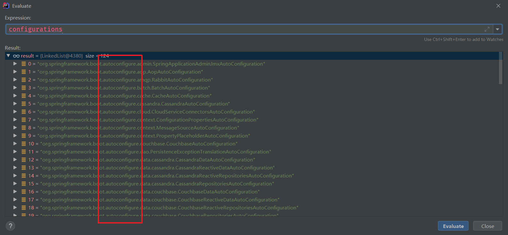508x235 pixels.
Task: Expand element 6 CloudServiceConnectorsAutoConfiguration
Action: coord(15,112)
